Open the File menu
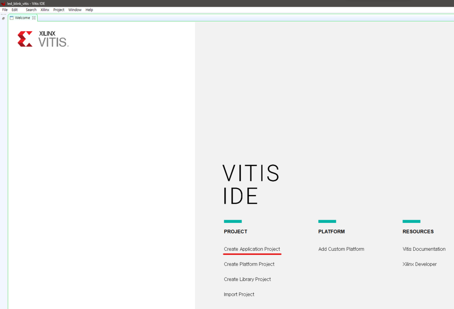 (4, 10)
